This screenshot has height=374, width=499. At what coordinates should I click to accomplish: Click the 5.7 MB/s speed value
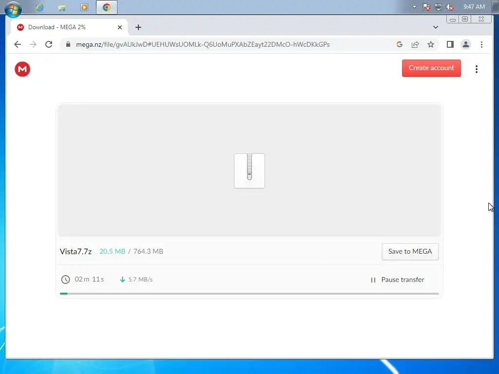[x=140, y=280]
